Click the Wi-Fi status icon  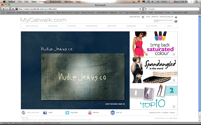(x=139, y=2)
